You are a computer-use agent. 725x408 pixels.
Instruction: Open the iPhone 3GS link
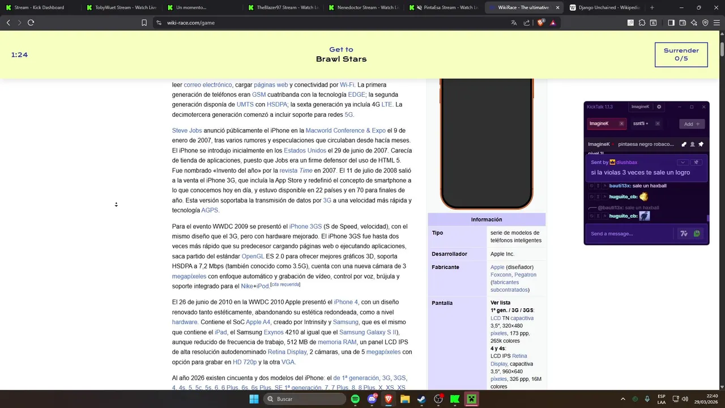[x=305, y=226]
